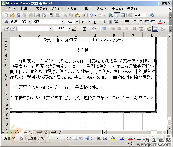This screenshot has width=173, height=147.
Task: Click the Increase Indent icon
Action: (x=153, y=22)
